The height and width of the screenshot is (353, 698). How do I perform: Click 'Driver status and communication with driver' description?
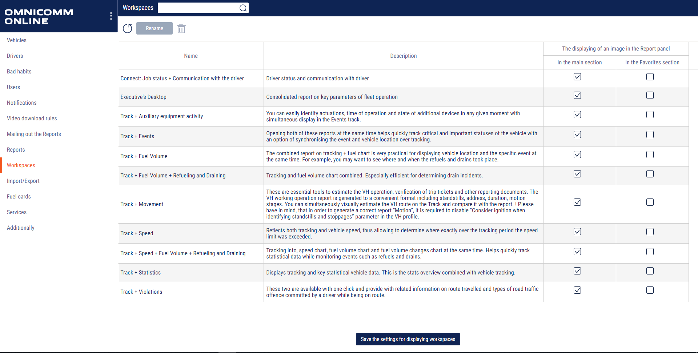tap(317, 79)
